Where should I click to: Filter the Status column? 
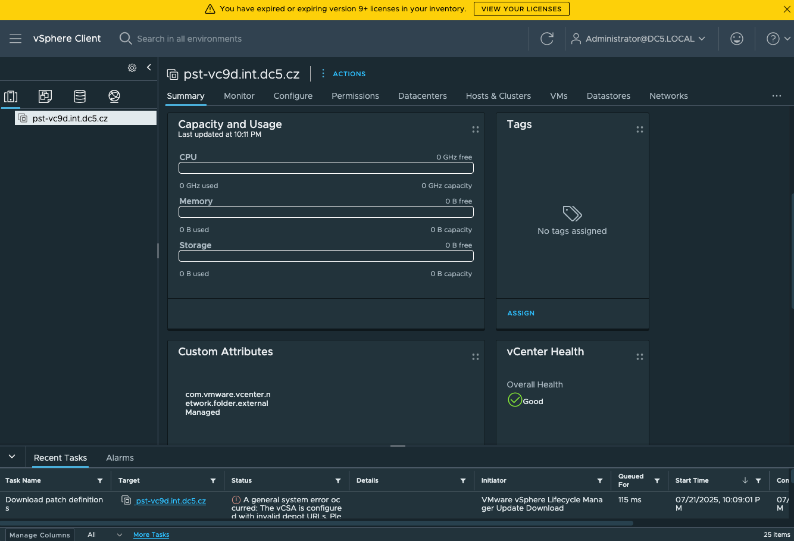(x=338, y=481)
